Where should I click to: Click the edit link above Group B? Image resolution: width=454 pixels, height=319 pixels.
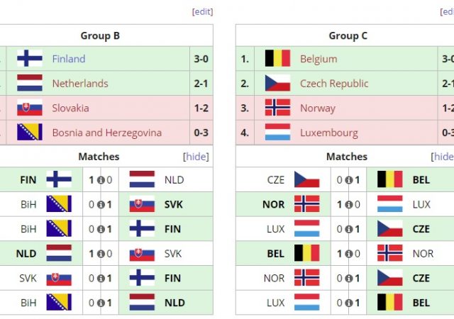202,11
